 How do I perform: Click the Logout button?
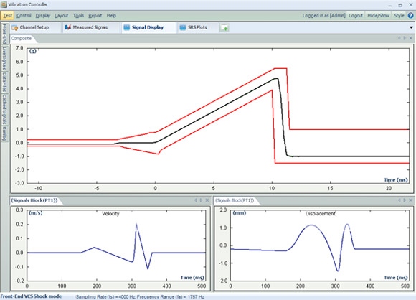point(356,16)
